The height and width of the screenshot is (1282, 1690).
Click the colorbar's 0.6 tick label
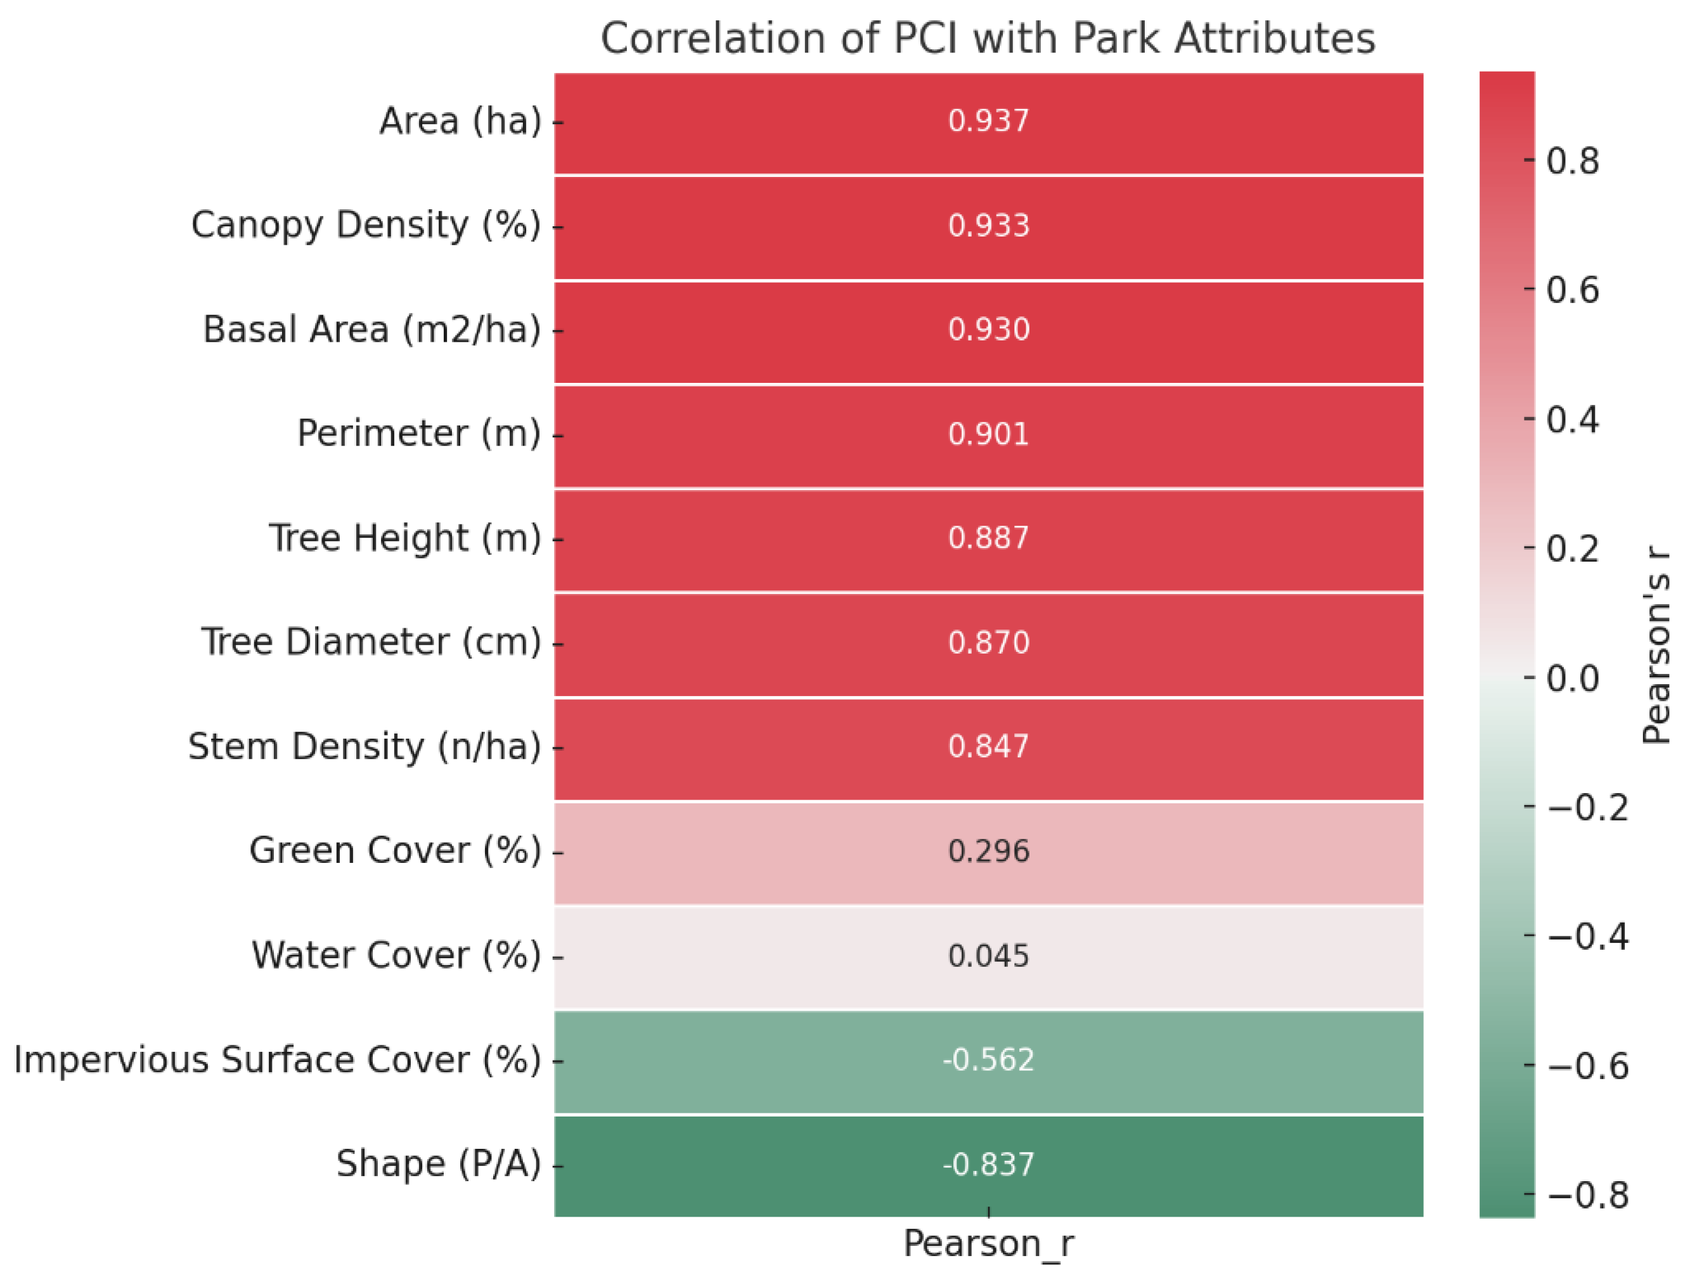click(x=1572, y=291)
